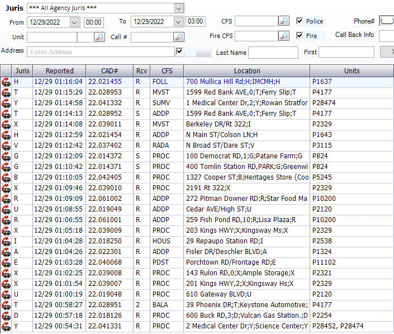
Task: Click the Call # input field
Action: click(152, 37)
